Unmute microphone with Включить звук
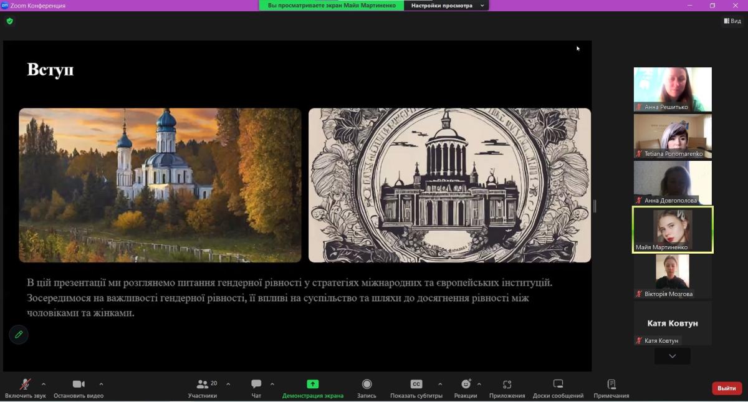748x402 pixels. click(x=26, y=385)
